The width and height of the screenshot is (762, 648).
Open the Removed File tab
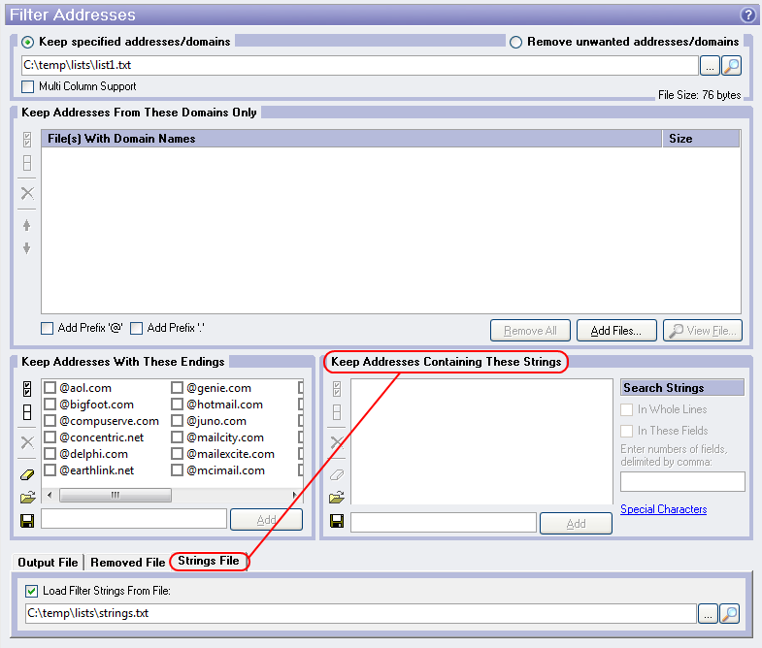pos(128,563)
